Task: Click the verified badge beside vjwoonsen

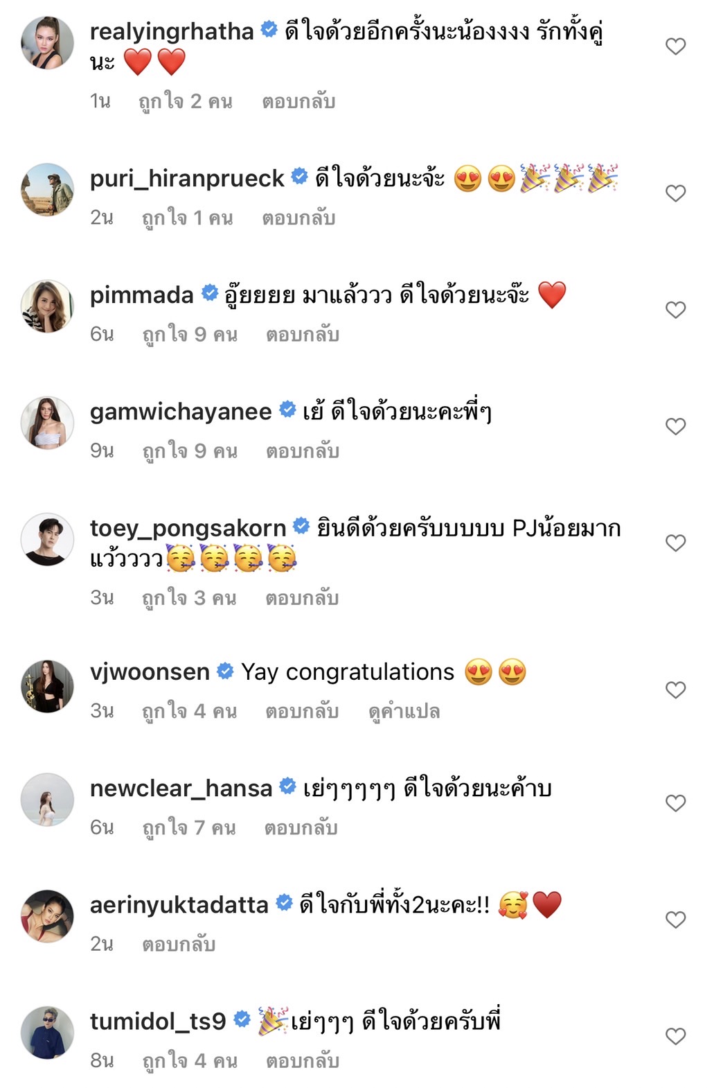Action: click(x=222, y=671)
